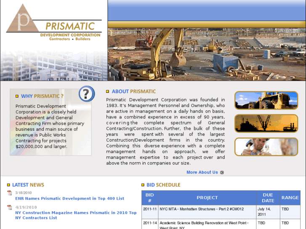Viewport: 306px width, 229px height.
Task: Click the building photo below the logo
Action: pyautogui.click(x=54, y=66)
